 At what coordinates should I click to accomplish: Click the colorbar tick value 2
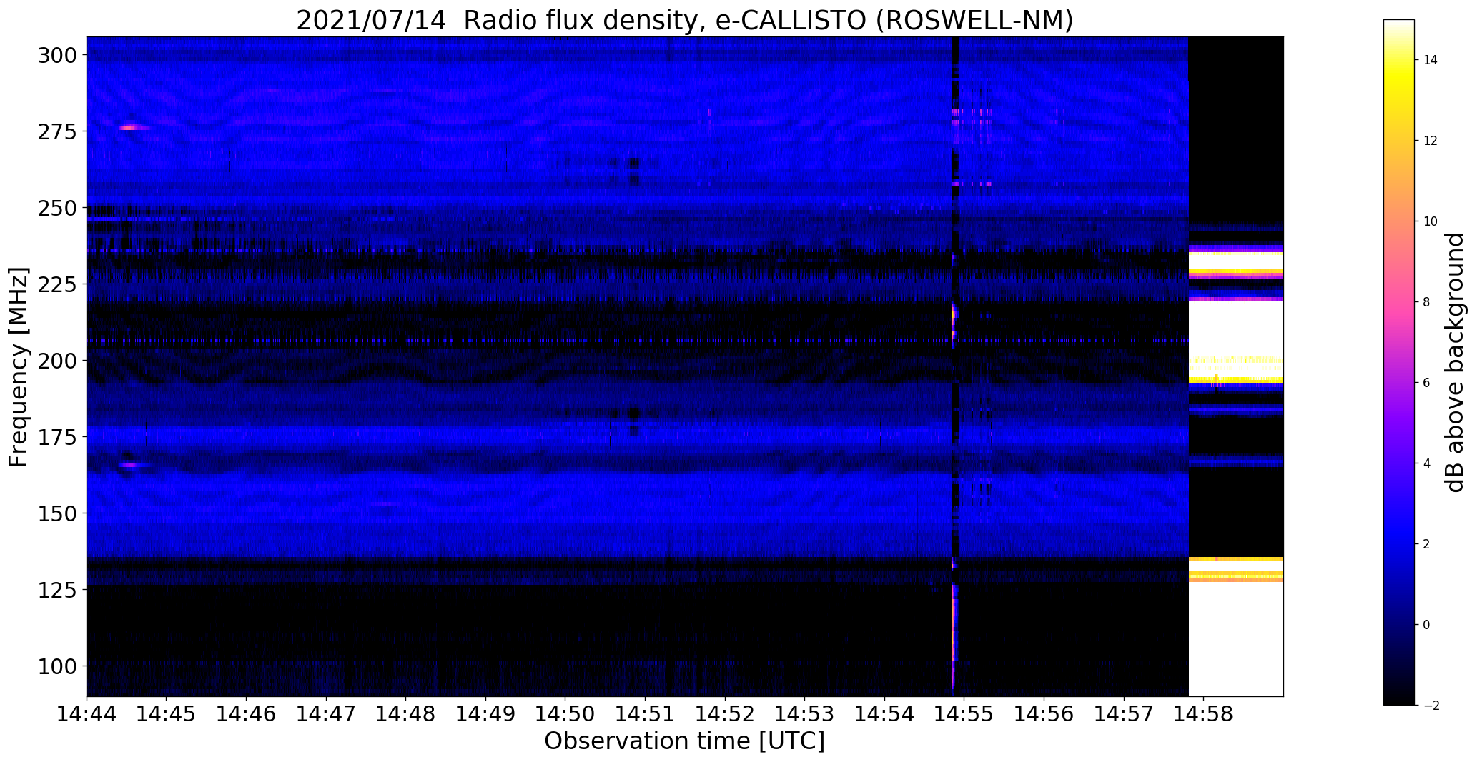pyautogui.click(x=1427, y=544)
